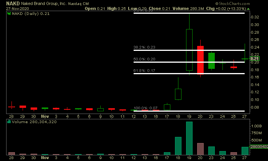Image resolution: width=268 pixels, height=161 pixels.
Task: Click the green up-arrow next to Chg percentage
Action: [248, 9]
